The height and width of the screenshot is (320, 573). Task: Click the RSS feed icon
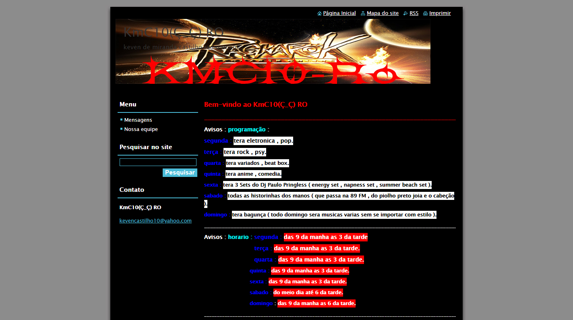click(x=405, y=13)
